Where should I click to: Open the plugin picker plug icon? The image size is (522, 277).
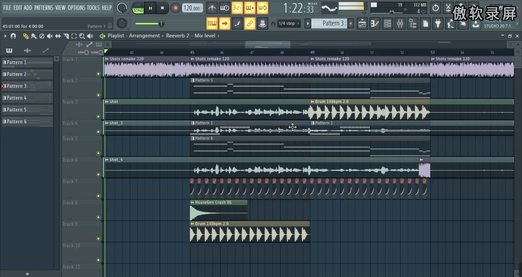click(438, 24)
